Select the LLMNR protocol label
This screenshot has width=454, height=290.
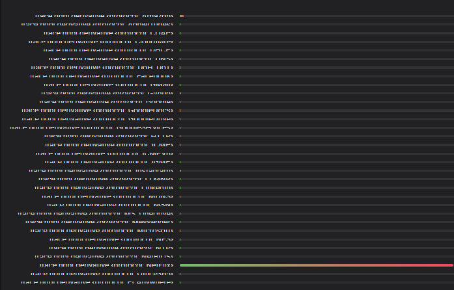pyautogui.click(x=106, y=179)
